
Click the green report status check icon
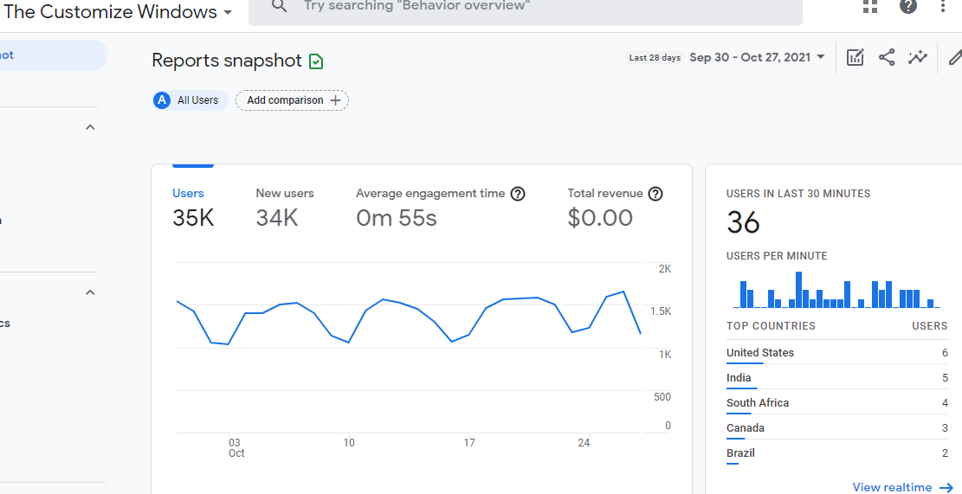pos(316,61)
